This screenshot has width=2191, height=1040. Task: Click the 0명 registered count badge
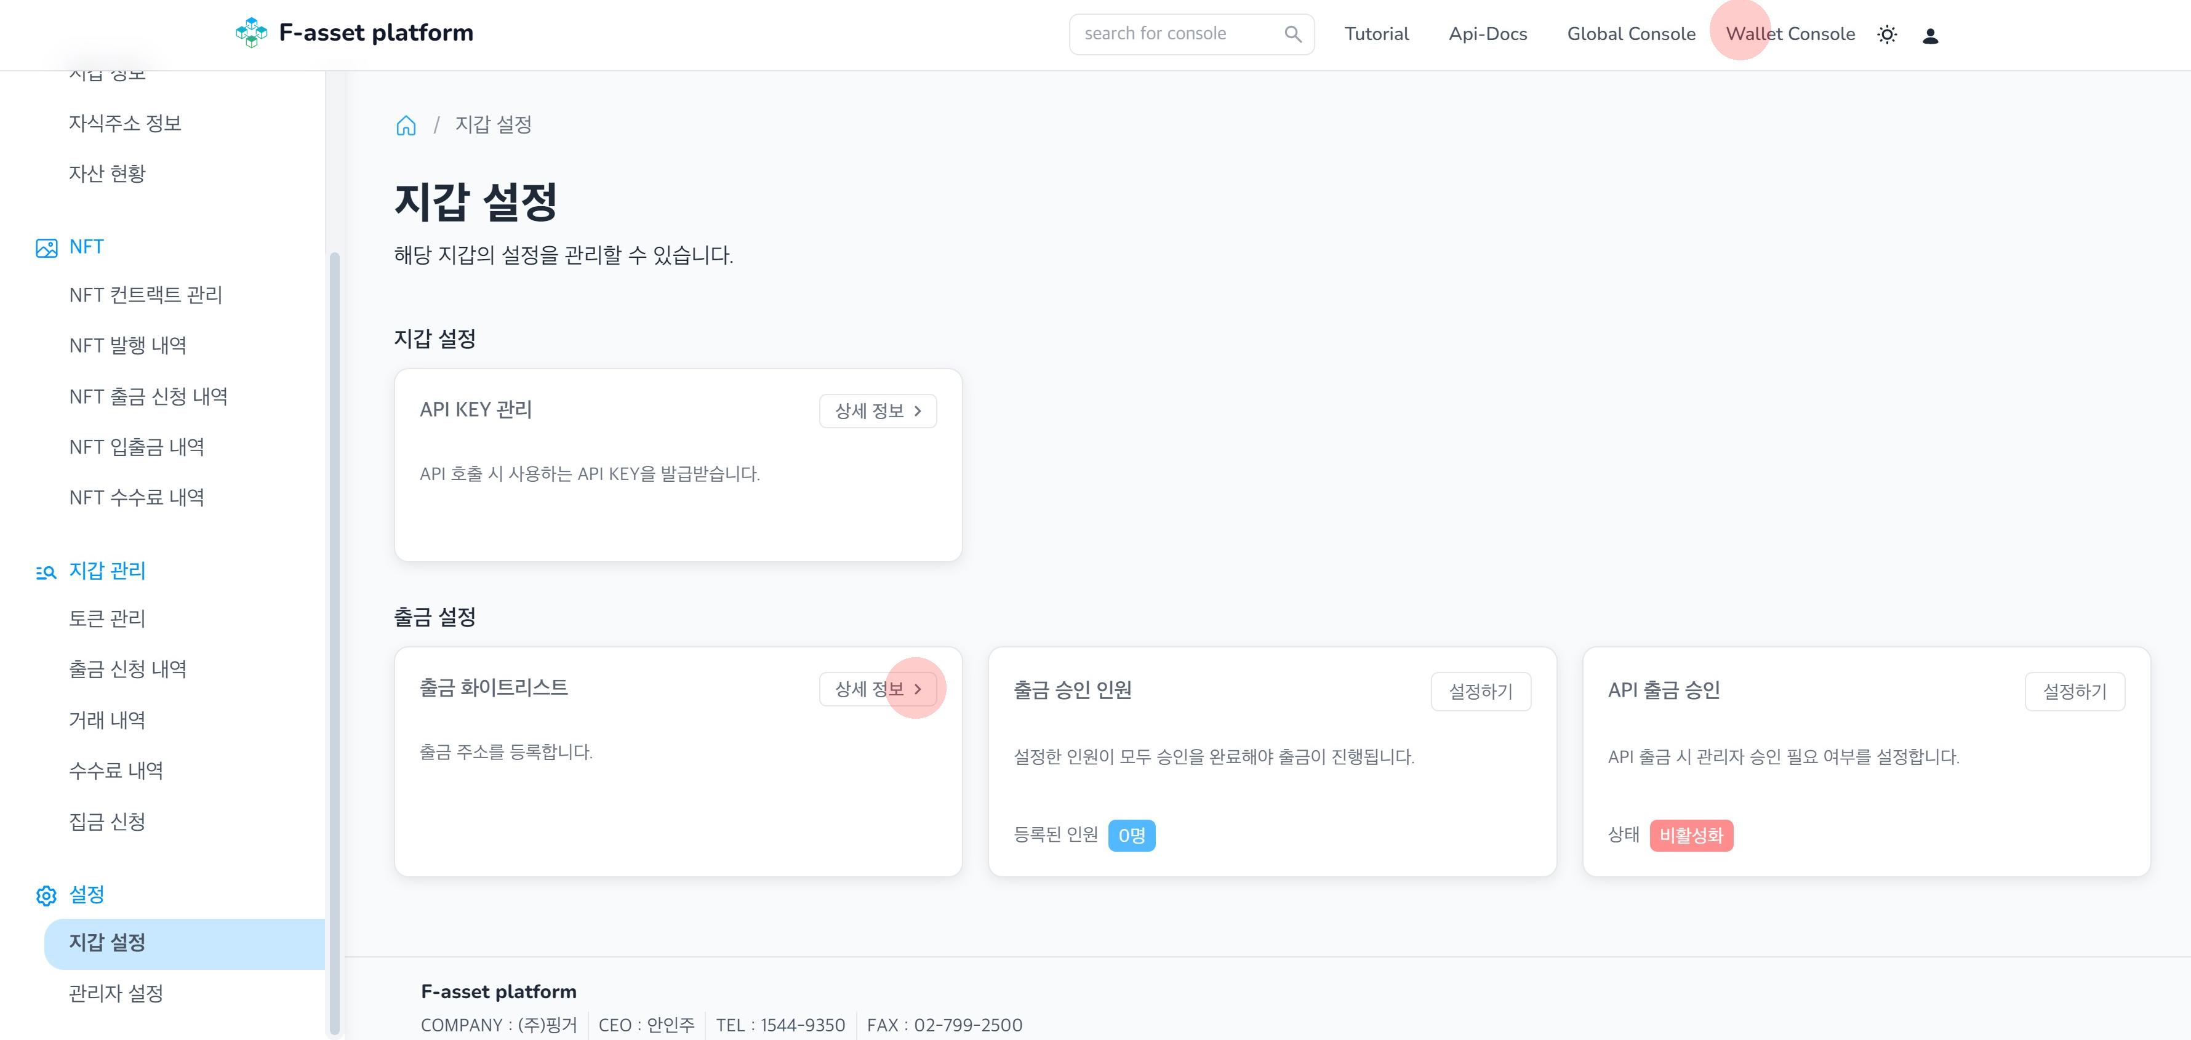click(1131, 835)
